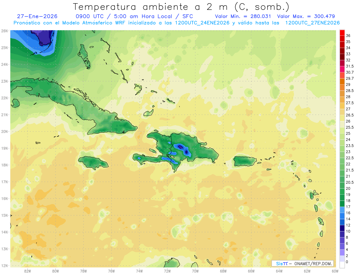Click the '26N' latitude label
Viewport: 356px width, 275px height.
[4, 31]
